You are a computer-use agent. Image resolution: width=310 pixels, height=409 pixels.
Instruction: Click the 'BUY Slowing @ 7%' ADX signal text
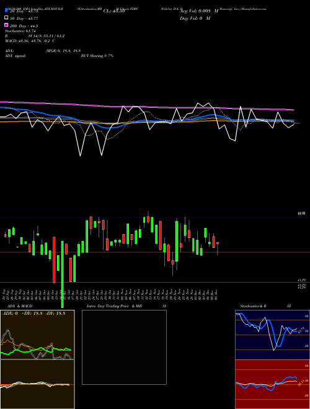(x=97, y=56)
